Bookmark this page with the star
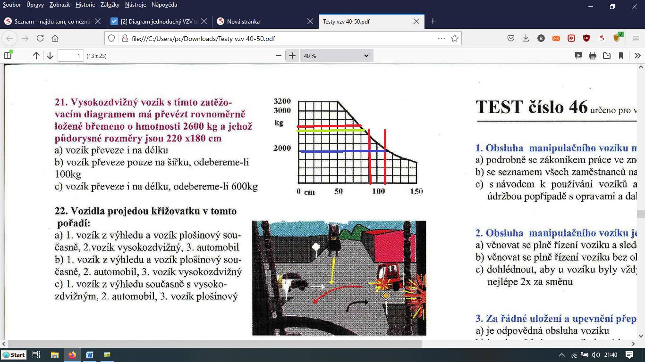Image resolution: width=645 pixels, height=362 pixels. pos(455,38)
